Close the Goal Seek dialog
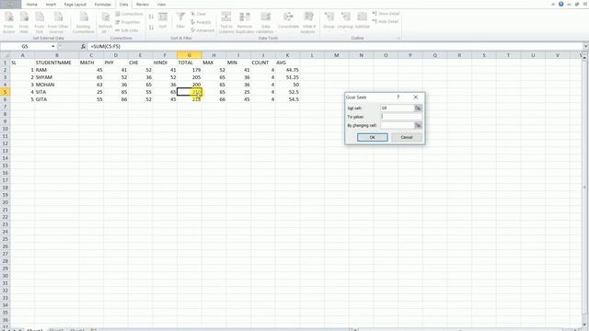Viewport: 589px width, 331px height. 416,97
